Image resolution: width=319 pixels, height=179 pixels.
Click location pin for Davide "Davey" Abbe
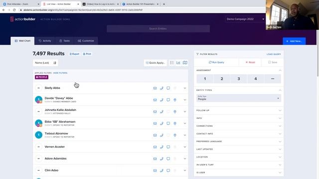(x=175, y=100)
